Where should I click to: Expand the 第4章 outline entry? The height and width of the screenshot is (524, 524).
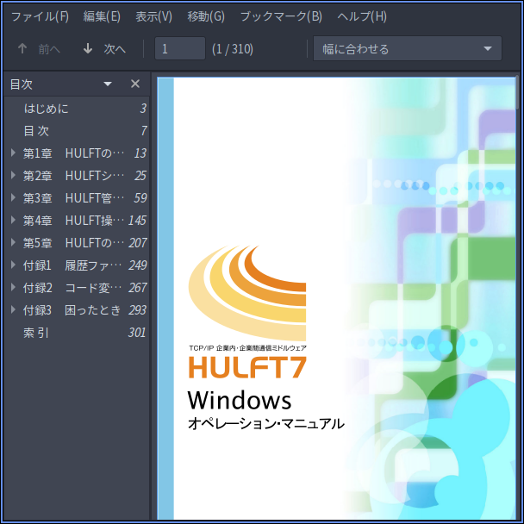coord(13,221)
